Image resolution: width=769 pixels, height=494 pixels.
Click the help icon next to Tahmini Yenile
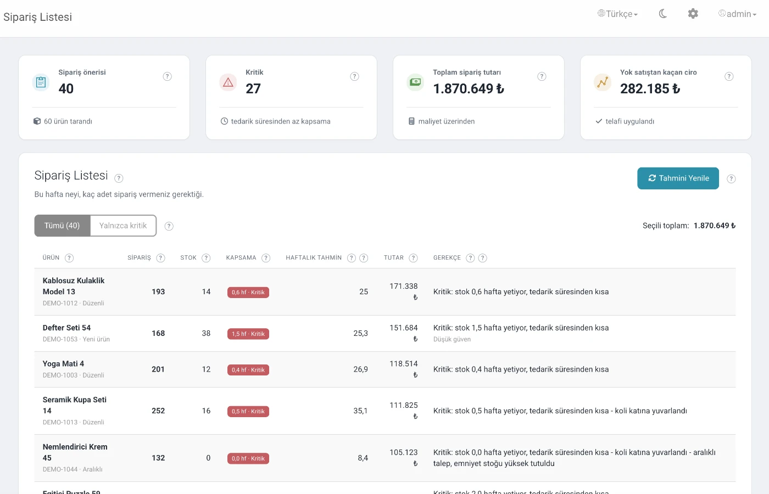point(731,179)
